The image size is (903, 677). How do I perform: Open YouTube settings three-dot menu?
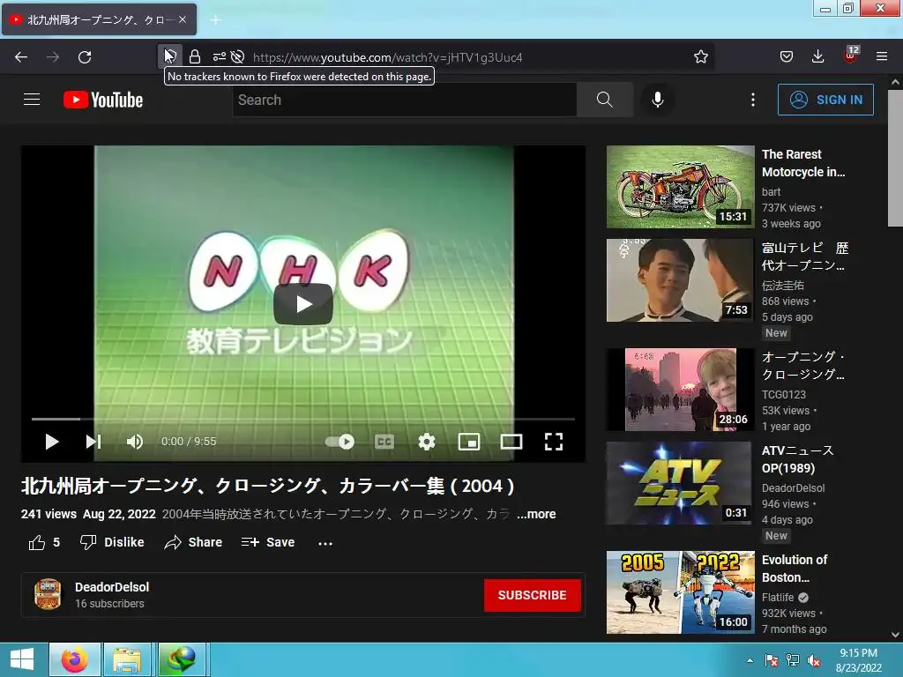click(753, 100)
